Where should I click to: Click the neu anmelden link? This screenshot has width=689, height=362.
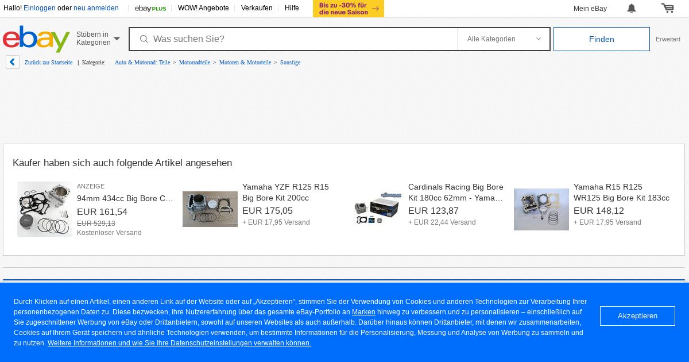(x=96, y=8)
